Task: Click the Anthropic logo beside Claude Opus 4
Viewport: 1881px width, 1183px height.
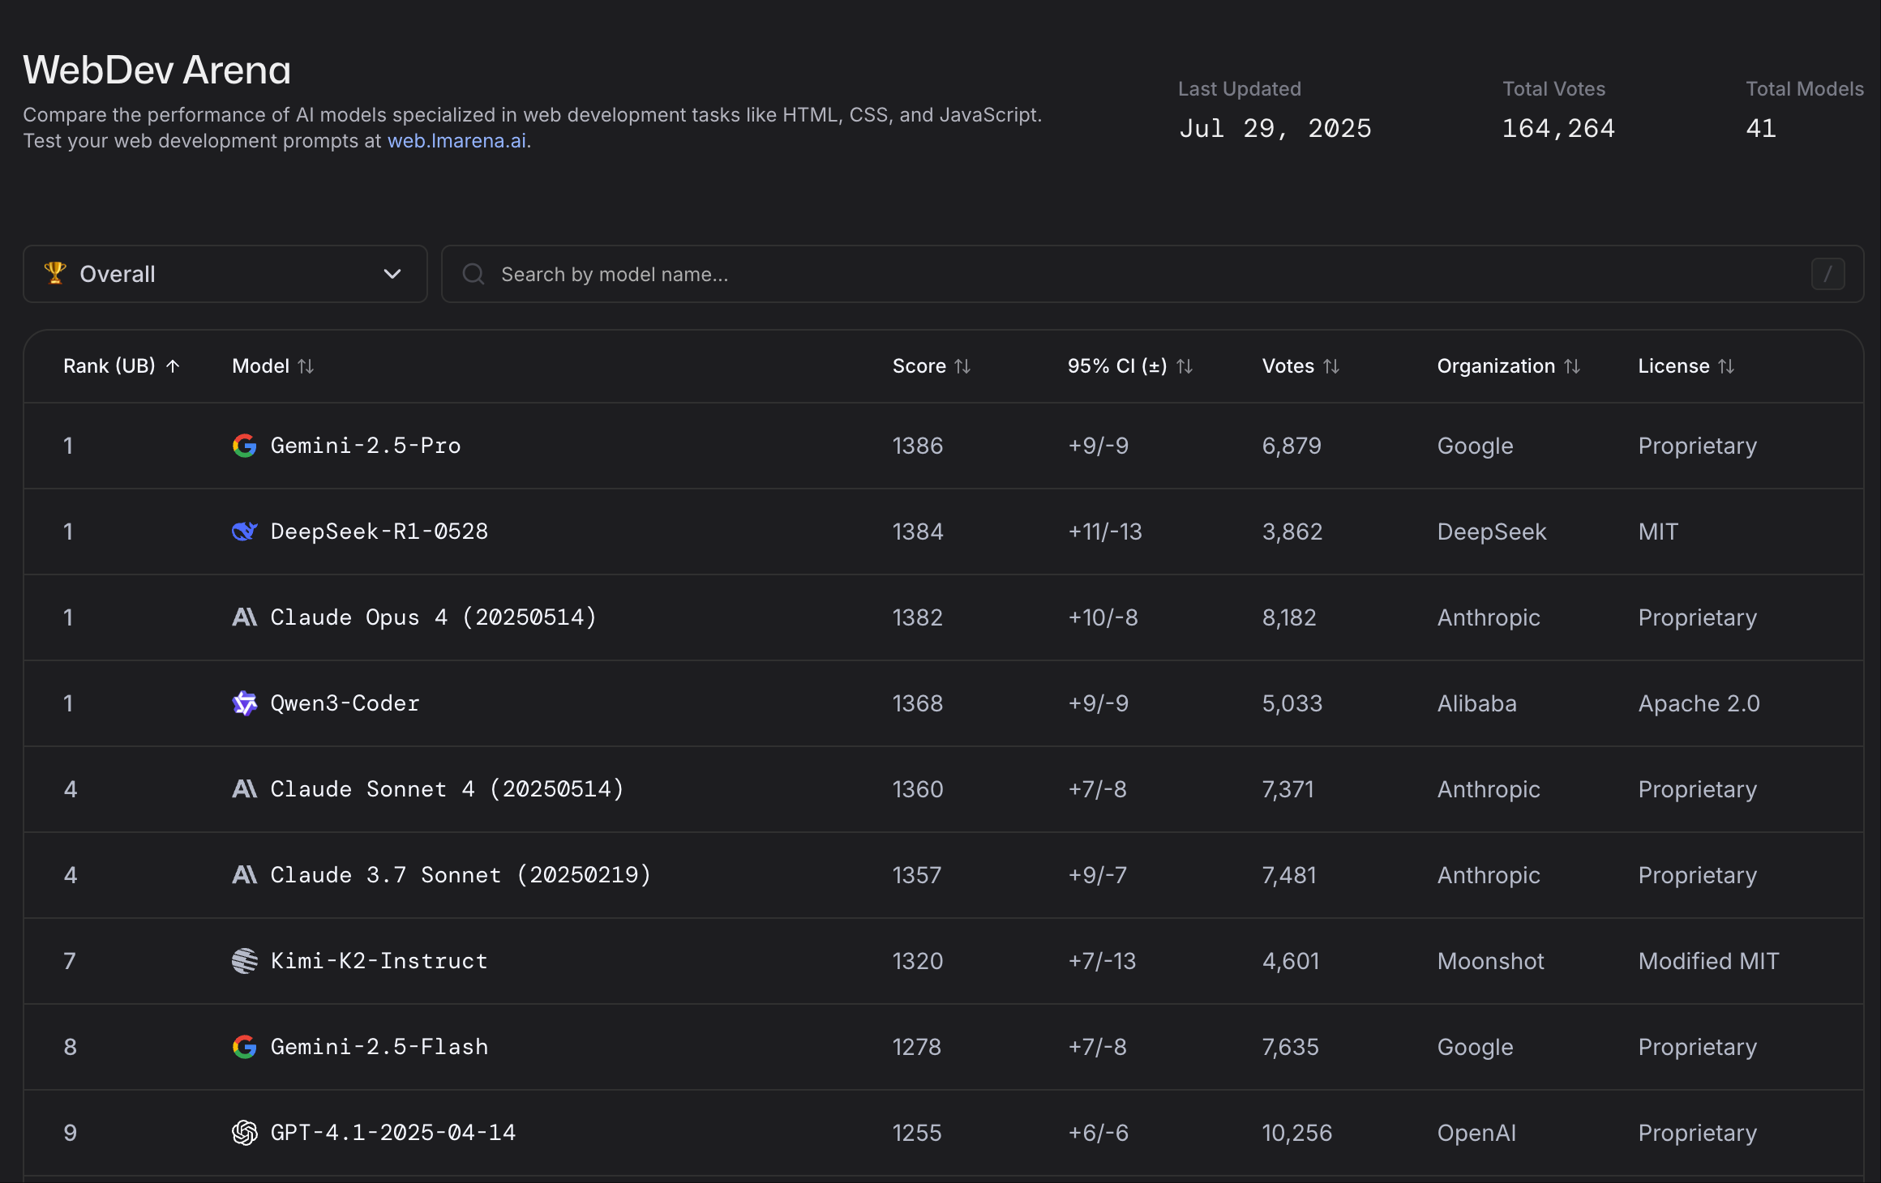Action: coord(244,617)
